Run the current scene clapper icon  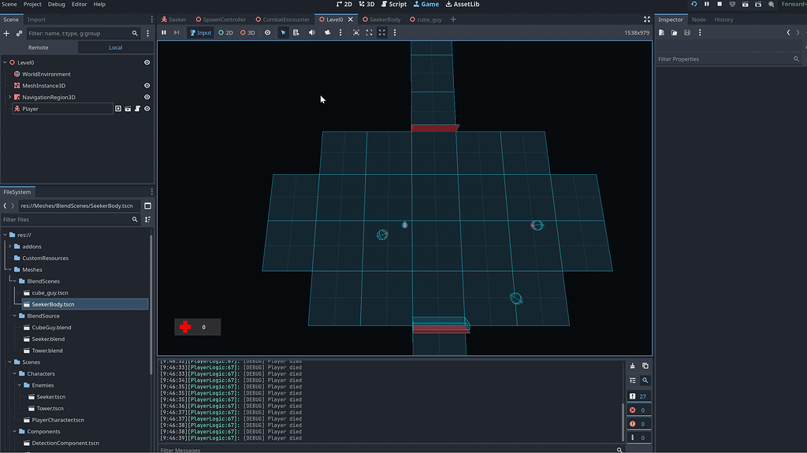click(746, 4)
